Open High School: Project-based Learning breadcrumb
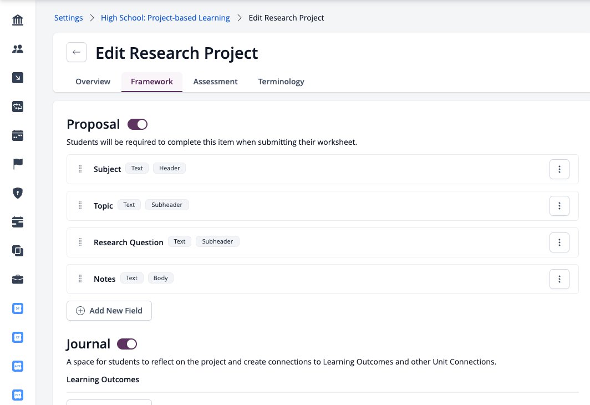The image size is (590, 405). (x=165, y=18)
